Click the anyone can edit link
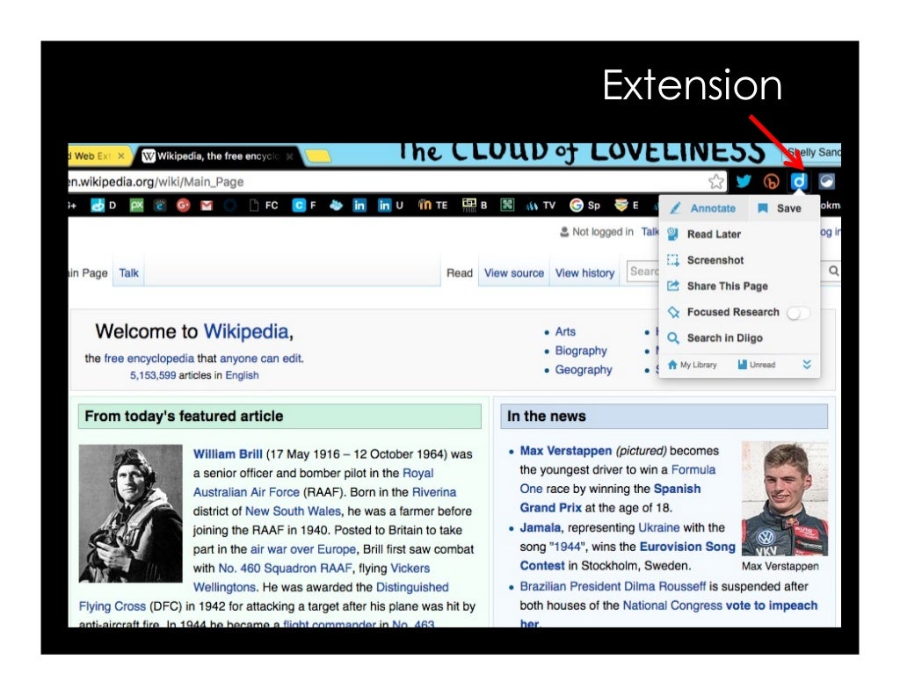The width and height of the screenshot is (900, 696). point(260,358)
